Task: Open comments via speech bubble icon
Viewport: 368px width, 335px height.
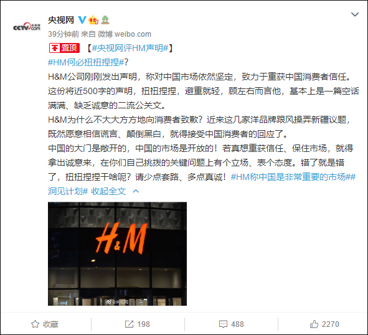Action: [223, 324]
